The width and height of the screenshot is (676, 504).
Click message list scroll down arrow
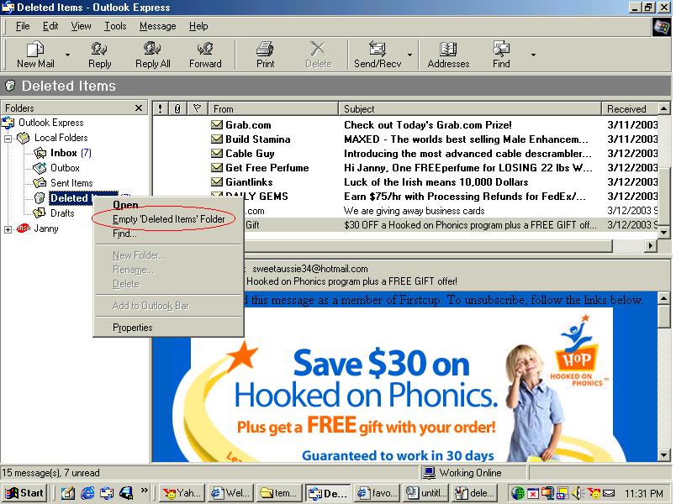[x=663, y=233]
